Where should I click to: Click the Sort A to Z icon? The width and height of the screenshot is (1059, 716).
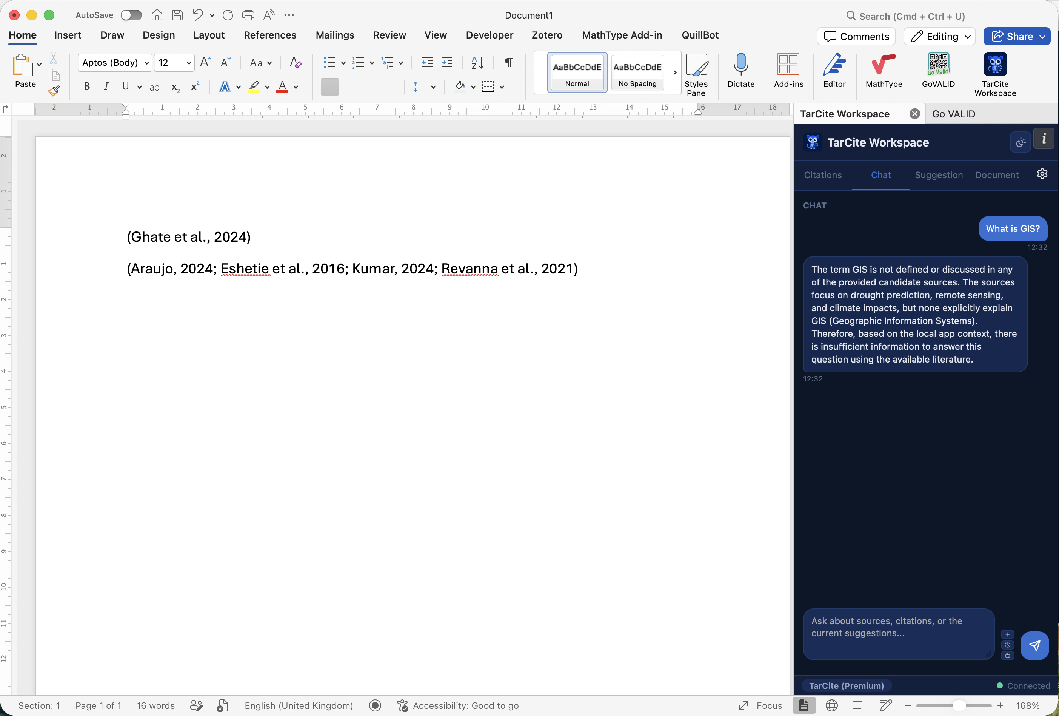coord(477,62)
